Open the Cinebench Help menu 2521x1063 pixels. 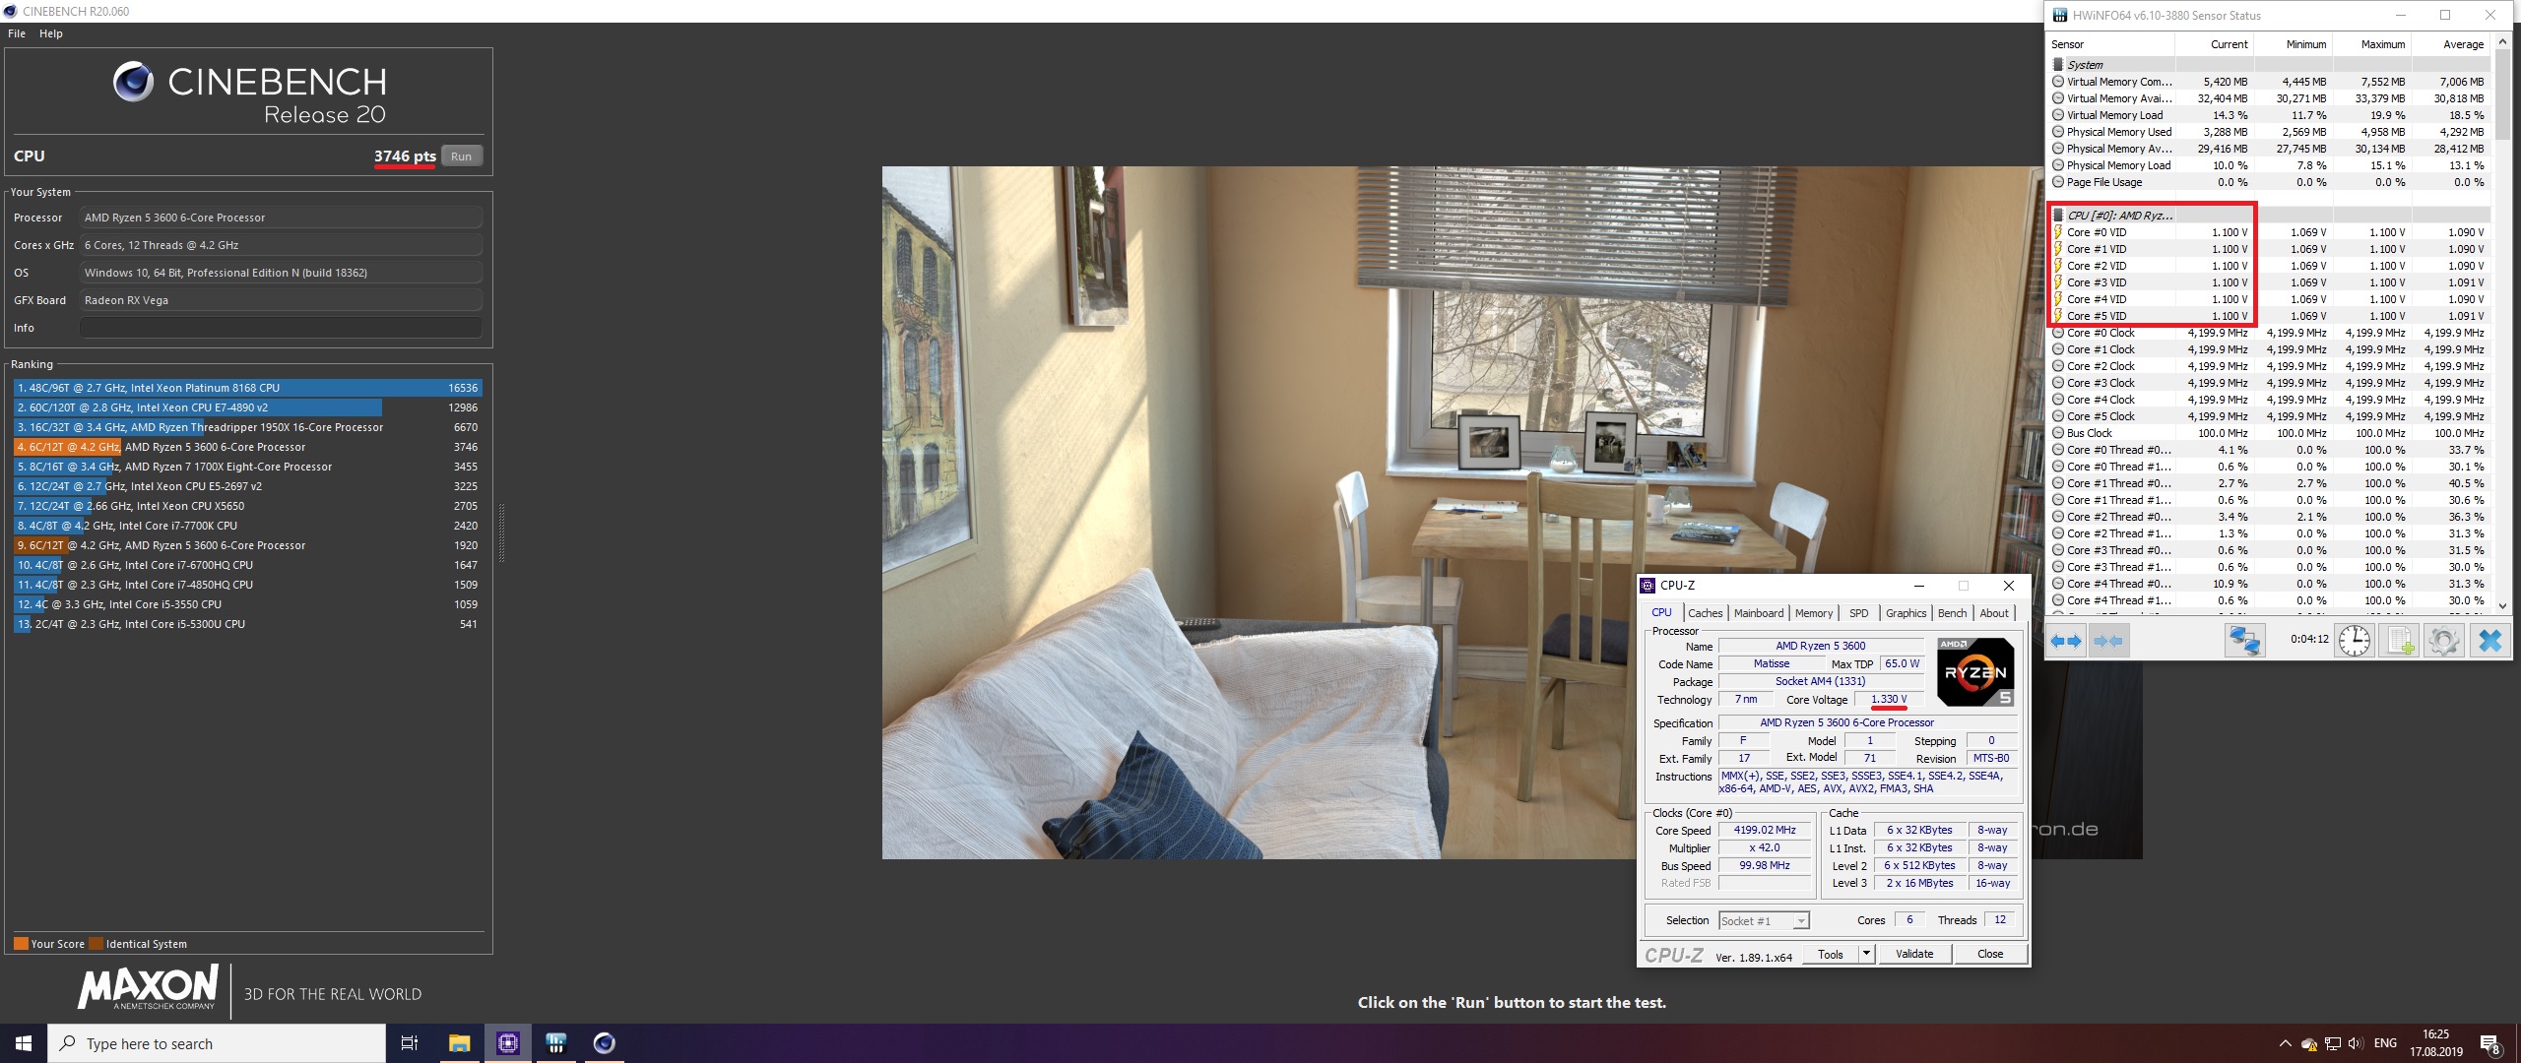click(51, 33)
